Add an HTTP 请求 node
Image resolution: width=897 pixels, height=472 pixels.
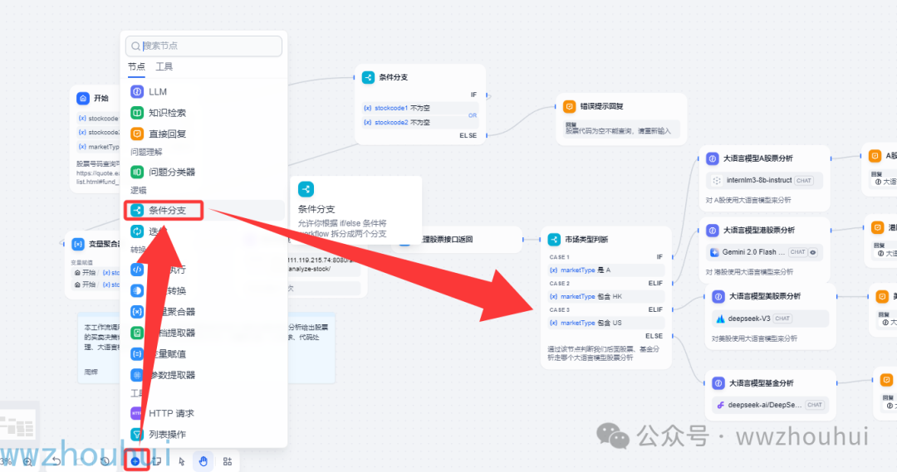pos(170,413)
